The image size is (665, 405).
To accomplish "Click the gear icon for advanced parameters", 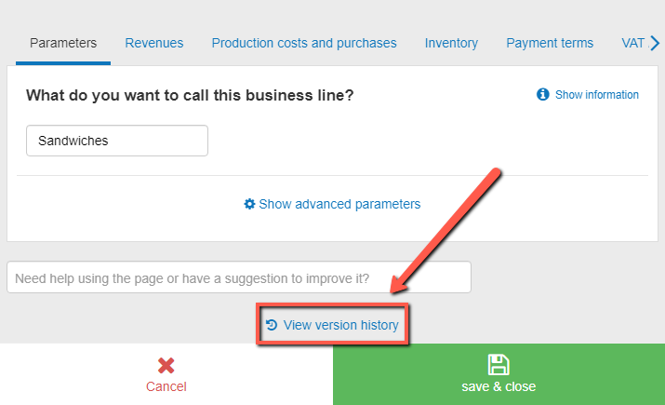I will 249,204.
